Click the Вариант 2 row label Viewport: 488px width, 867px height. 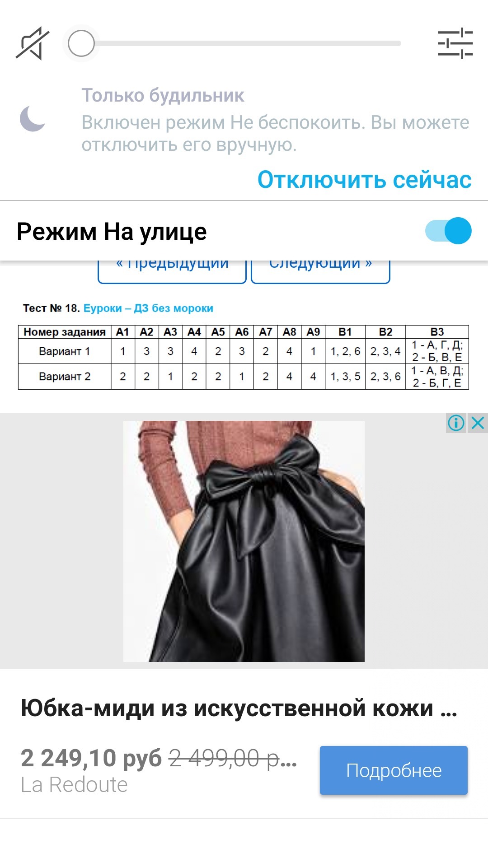pos(65,377)
